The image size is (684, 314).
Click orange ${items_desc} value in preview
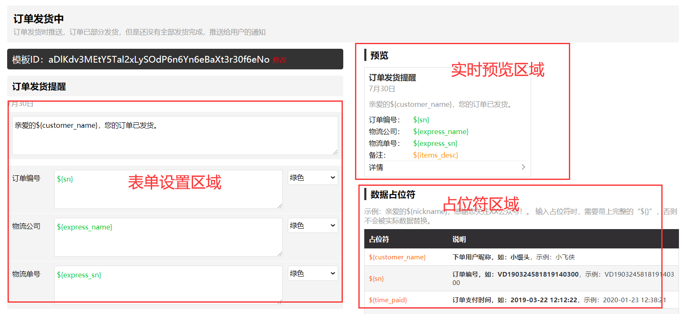pyautogui.click(x=435, y=155)
